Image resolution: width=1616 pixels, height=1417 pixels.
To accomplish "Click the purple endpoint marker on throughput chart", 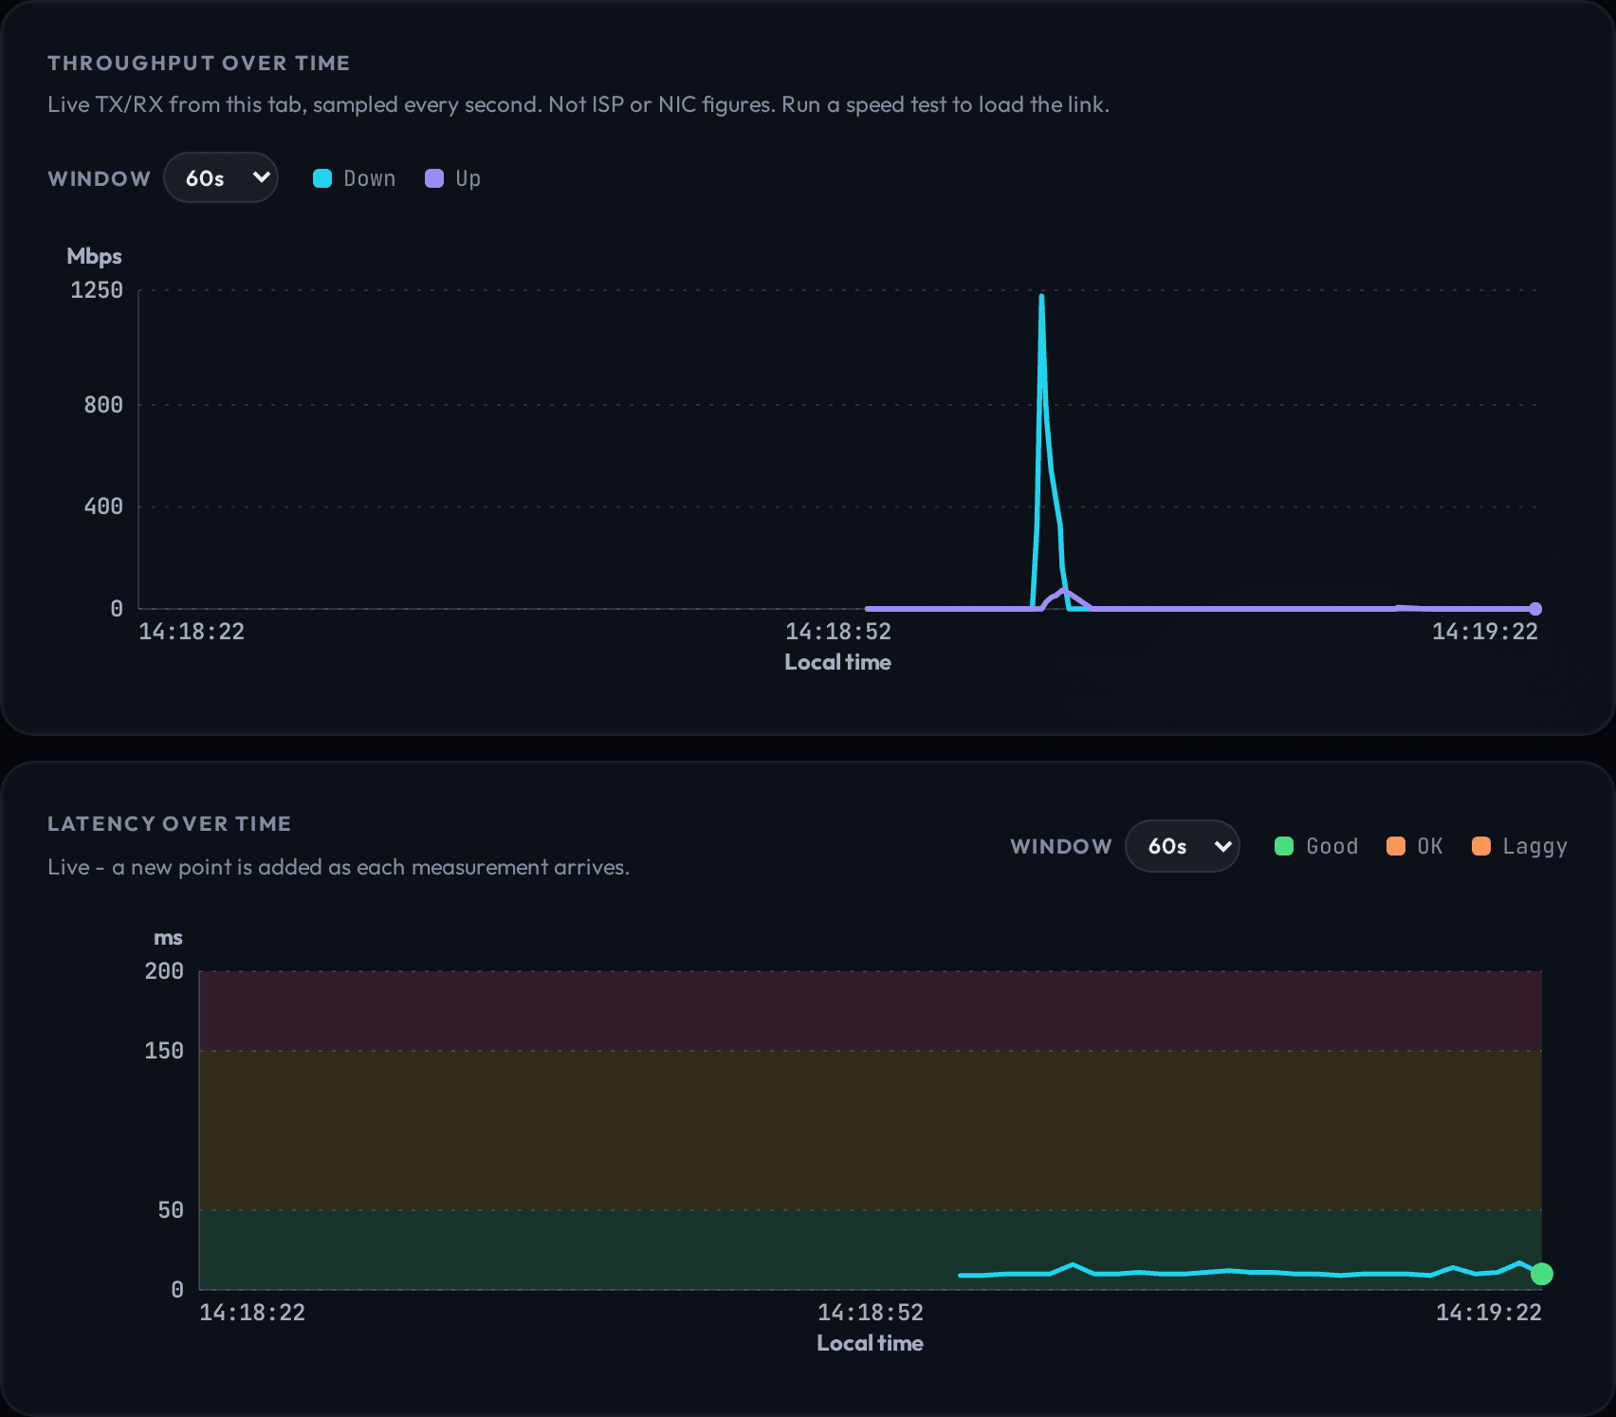I will 1535,609.
